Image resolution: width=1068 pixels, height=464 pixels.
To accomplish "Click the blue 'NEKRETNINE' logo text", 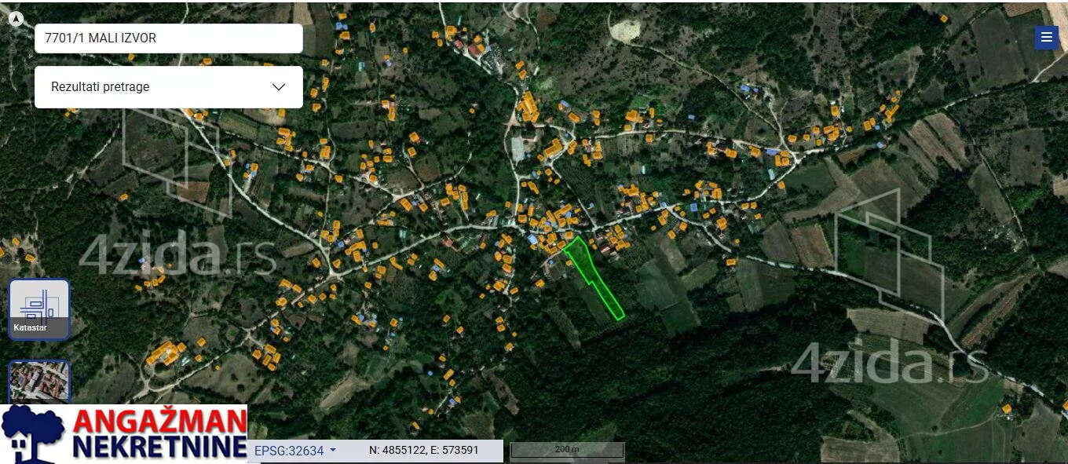I will (159, 448).
